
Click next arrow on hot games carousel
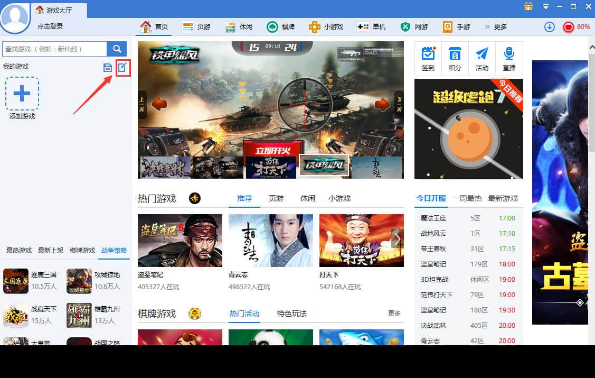(x=398, y=239)
